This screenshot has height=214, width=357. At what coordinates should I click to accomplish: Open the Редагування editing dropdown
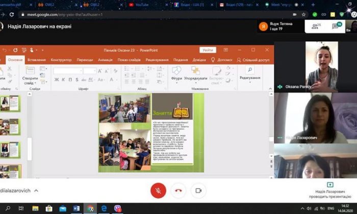point(250,75)
